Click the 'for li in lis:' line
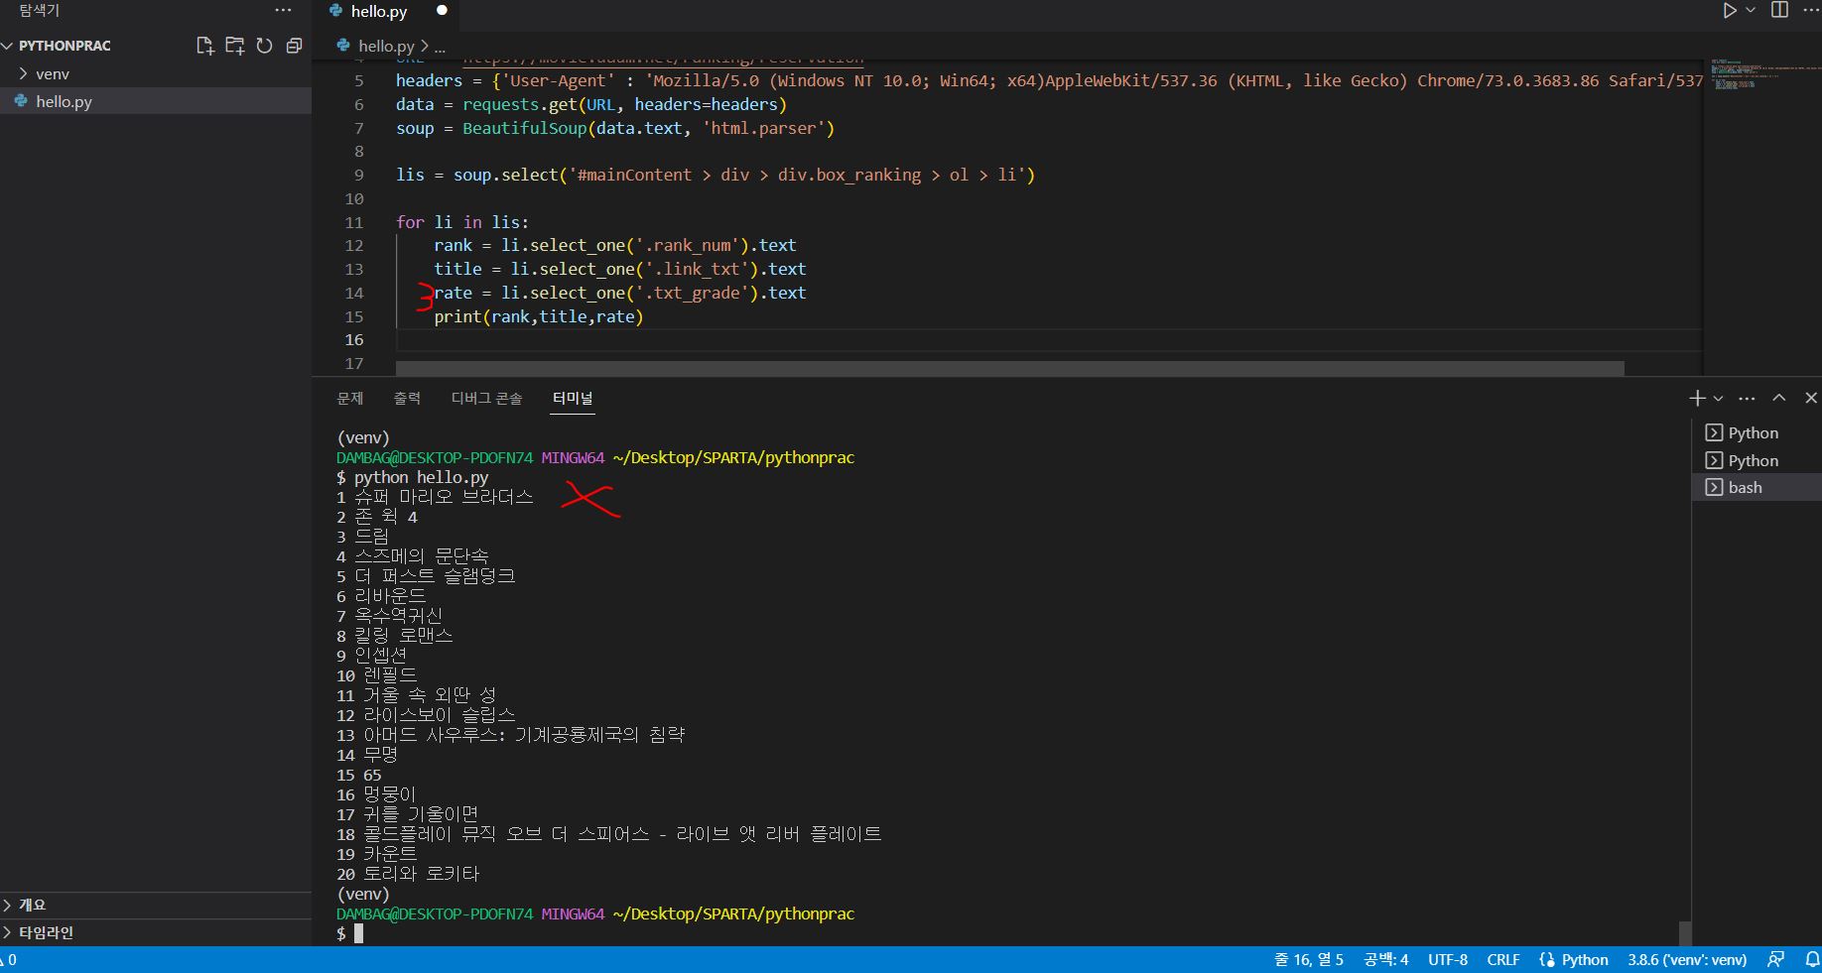 pyautogui.click(x=462, y=222)
